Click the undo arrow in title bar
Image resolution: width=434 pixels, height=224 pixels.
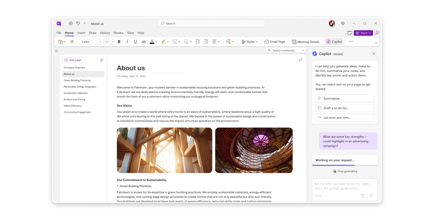(x=78, y=24)
